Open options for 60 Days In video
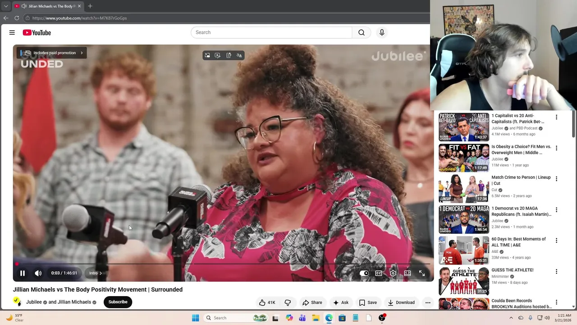Viewport: 577px width, 325px height. click(556, 241)
